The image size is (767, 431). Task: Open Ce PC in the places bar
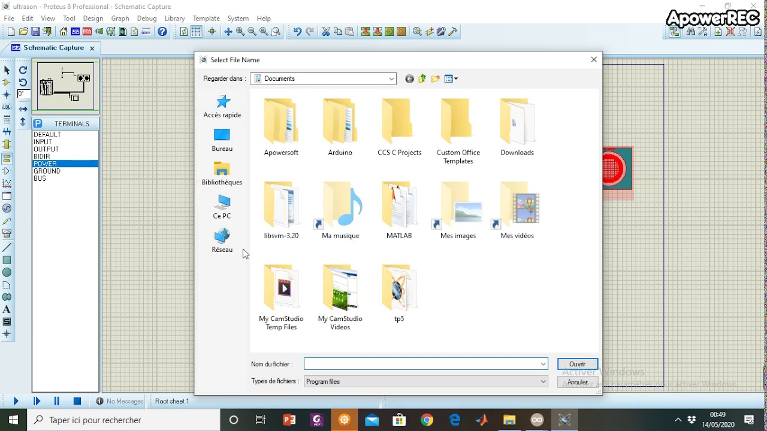click(222, 207)
